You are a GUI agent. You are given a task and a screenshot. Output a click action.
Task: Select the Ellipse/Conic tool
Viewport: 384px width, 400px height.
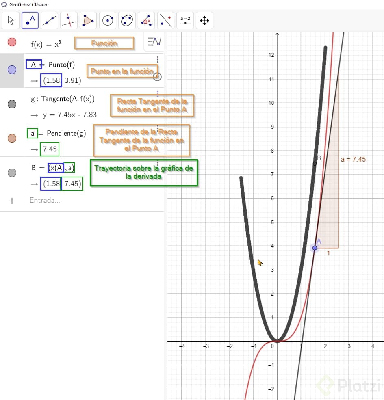(126, 20)
